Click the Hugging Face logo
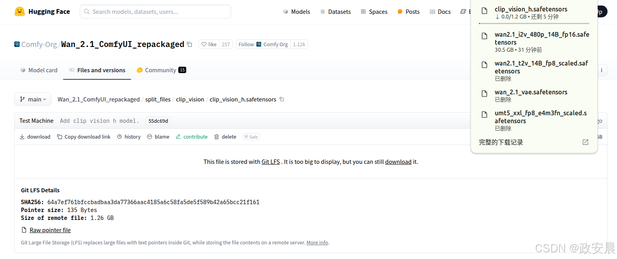The image size is (617, 259). pyautogui.click(x=42, y=11)
